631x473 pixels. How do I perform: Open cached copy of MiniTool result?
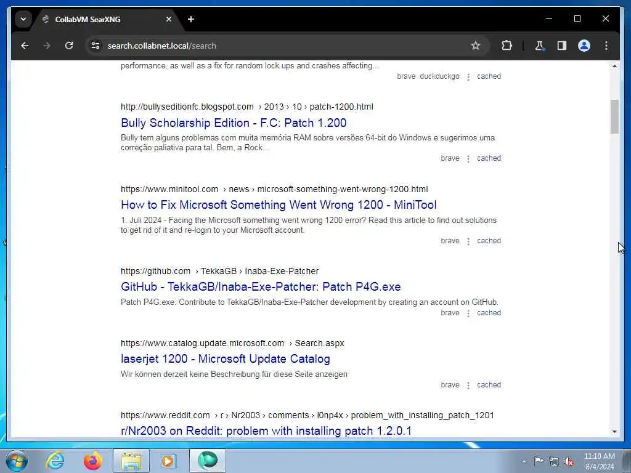489,241
